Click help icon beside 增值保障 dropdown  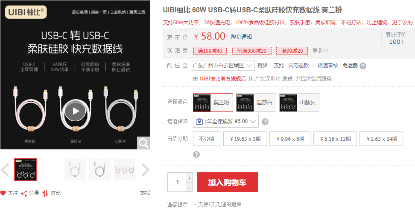(265, 122)
